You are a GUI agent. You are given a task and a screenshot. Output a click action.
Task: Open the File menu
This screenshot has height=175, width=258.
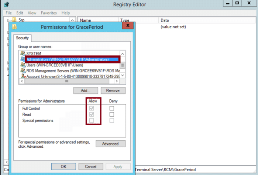(8, 13)
